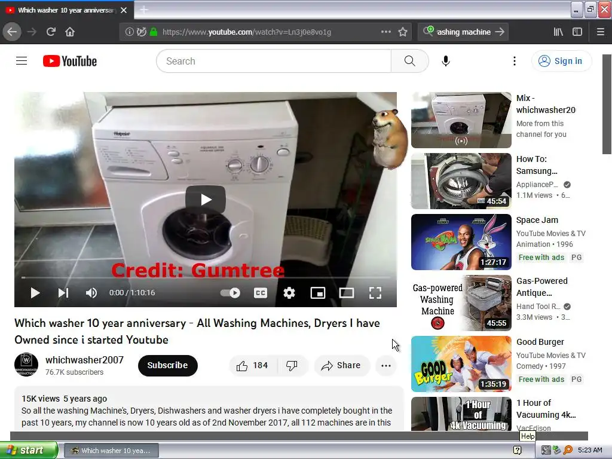Focus the YouTube Search field

pos(274,61)
